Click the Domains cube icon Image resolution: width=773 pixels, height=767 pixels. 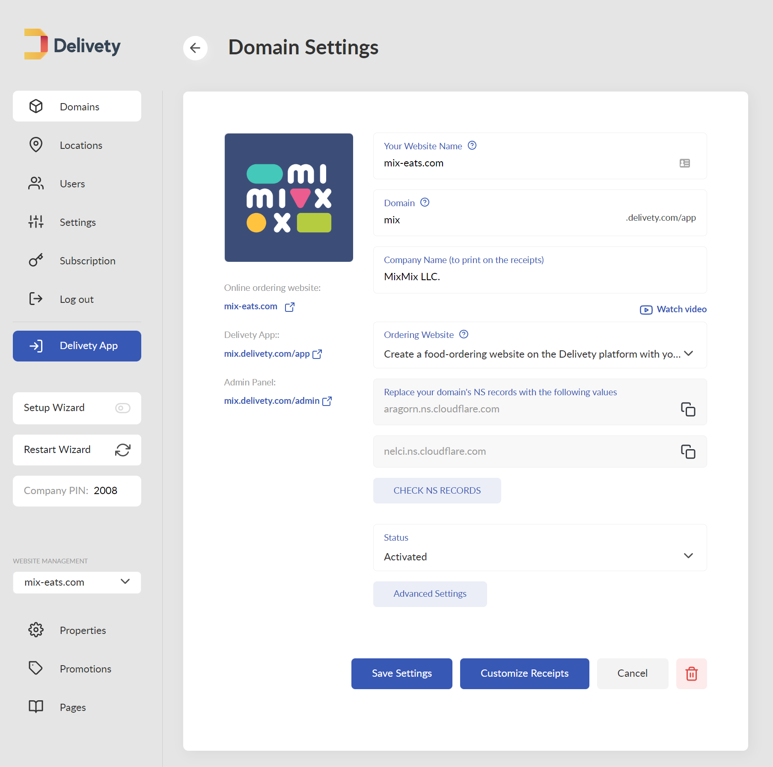[x=36, y=106]
